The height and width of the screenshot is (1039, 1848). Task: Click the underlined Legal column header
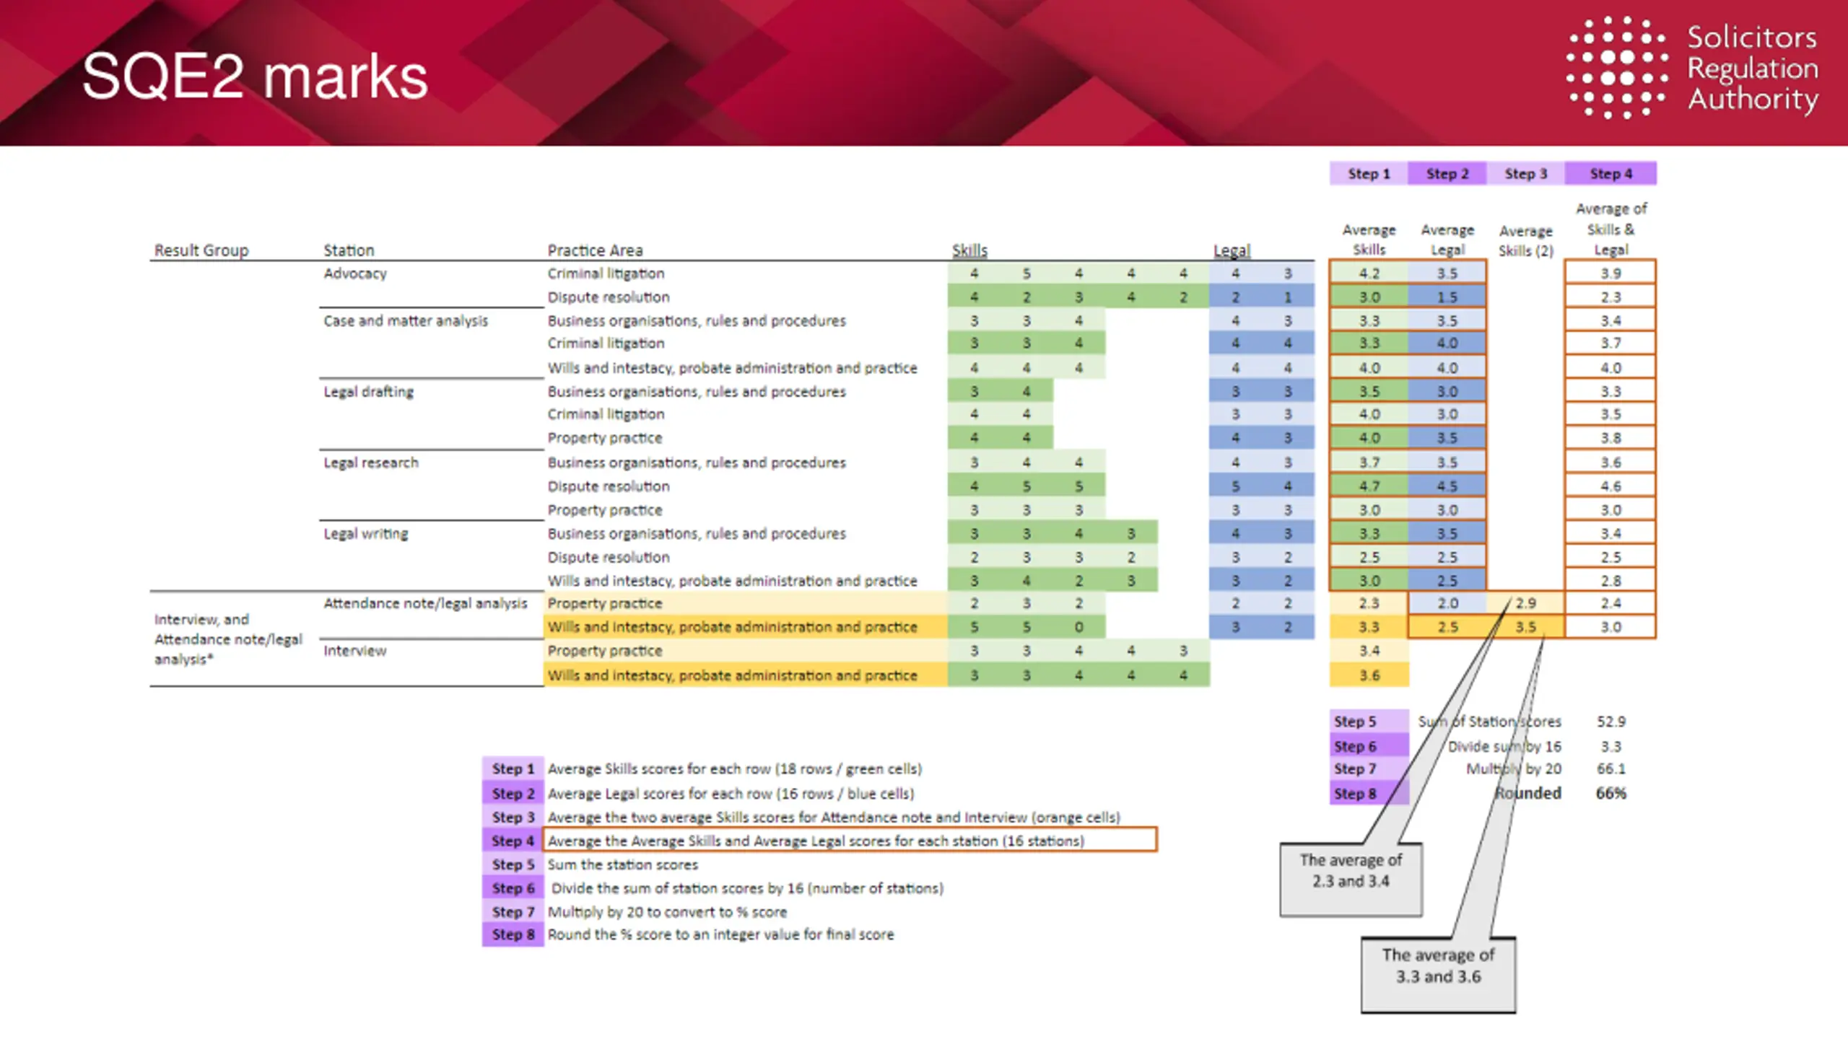pos(1232,250)
